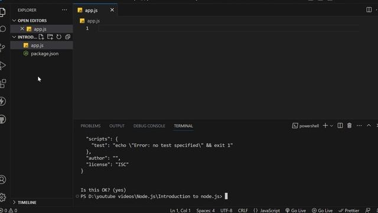The width and height of the screenshot is (378, 213).
Task: Maximize the panel with chevron up
Action: coord(369,125)
